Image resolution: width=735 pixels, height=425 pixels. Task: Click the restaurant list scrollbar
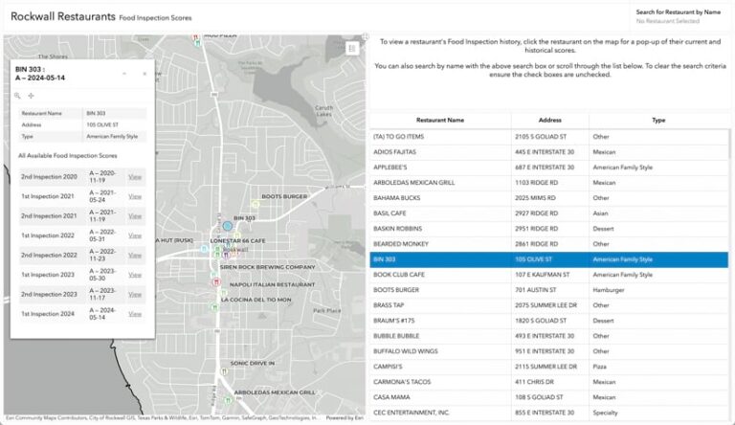(731, 145)
